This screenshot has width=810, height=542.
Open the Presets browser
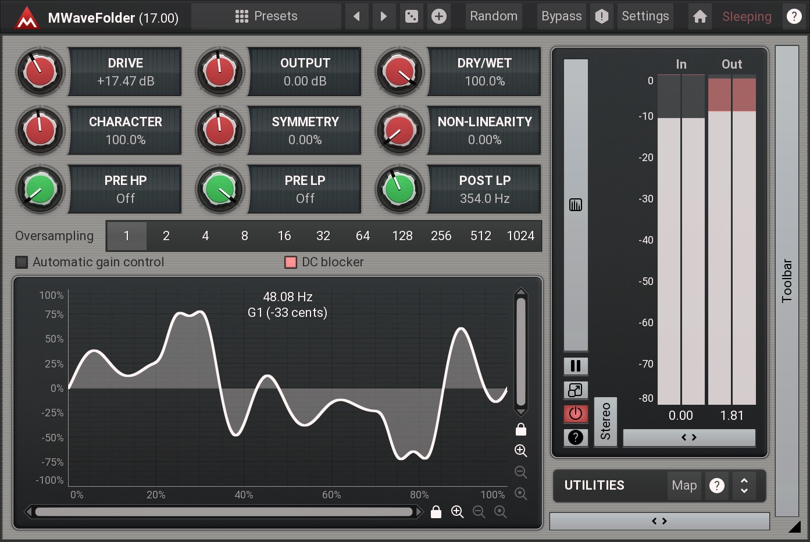tap(266, 16)
